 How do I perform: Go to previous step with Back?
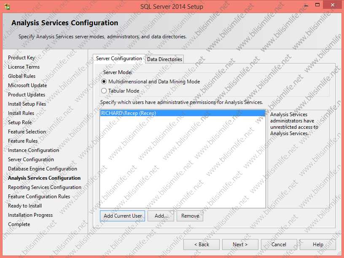pyautogui.click(x=202, y=245)
